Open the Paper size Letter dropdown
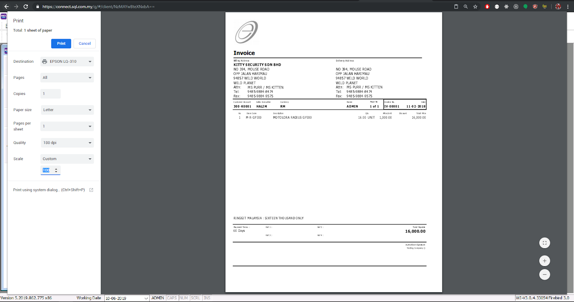 pyautogui.click(x=67, y=110)
